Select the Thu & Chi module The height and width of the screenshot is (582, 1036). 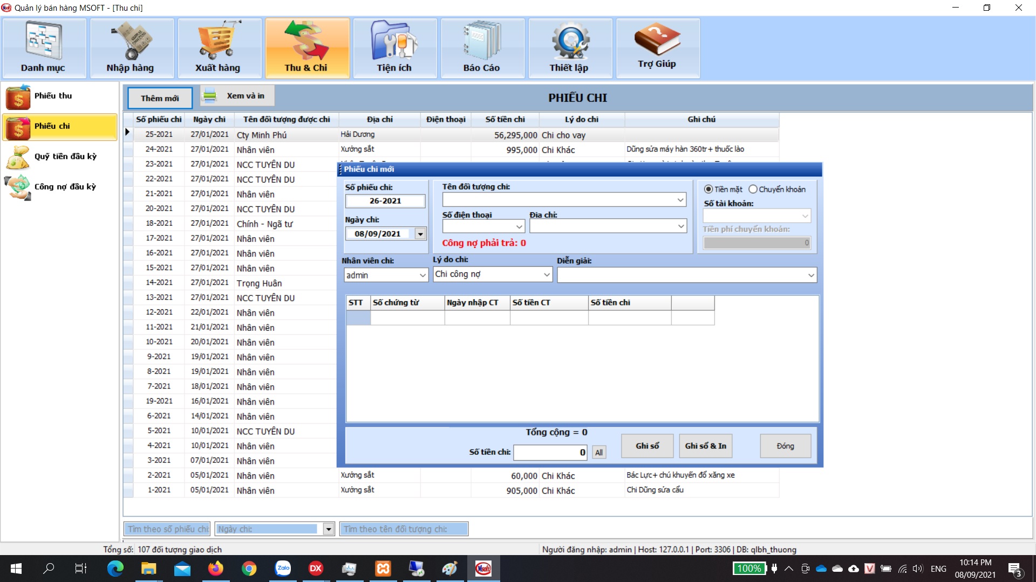307,48
